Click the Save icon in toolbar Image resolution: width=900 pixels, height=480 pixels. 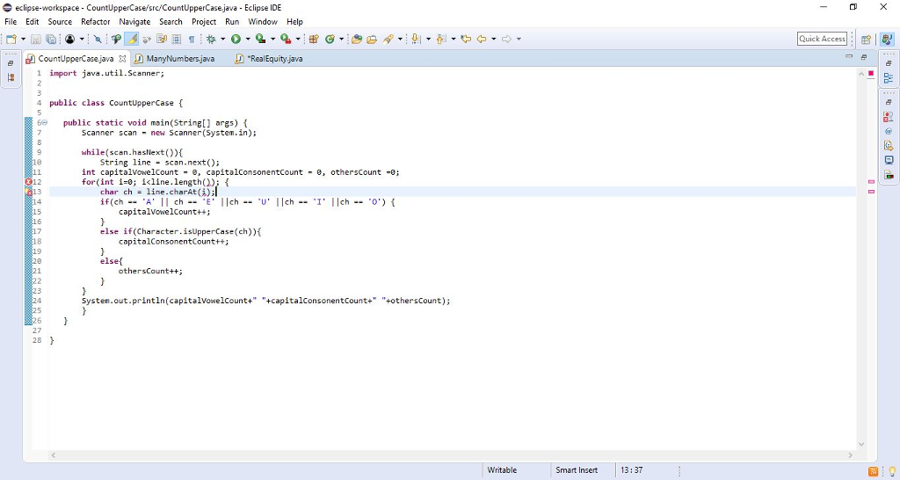35,39
